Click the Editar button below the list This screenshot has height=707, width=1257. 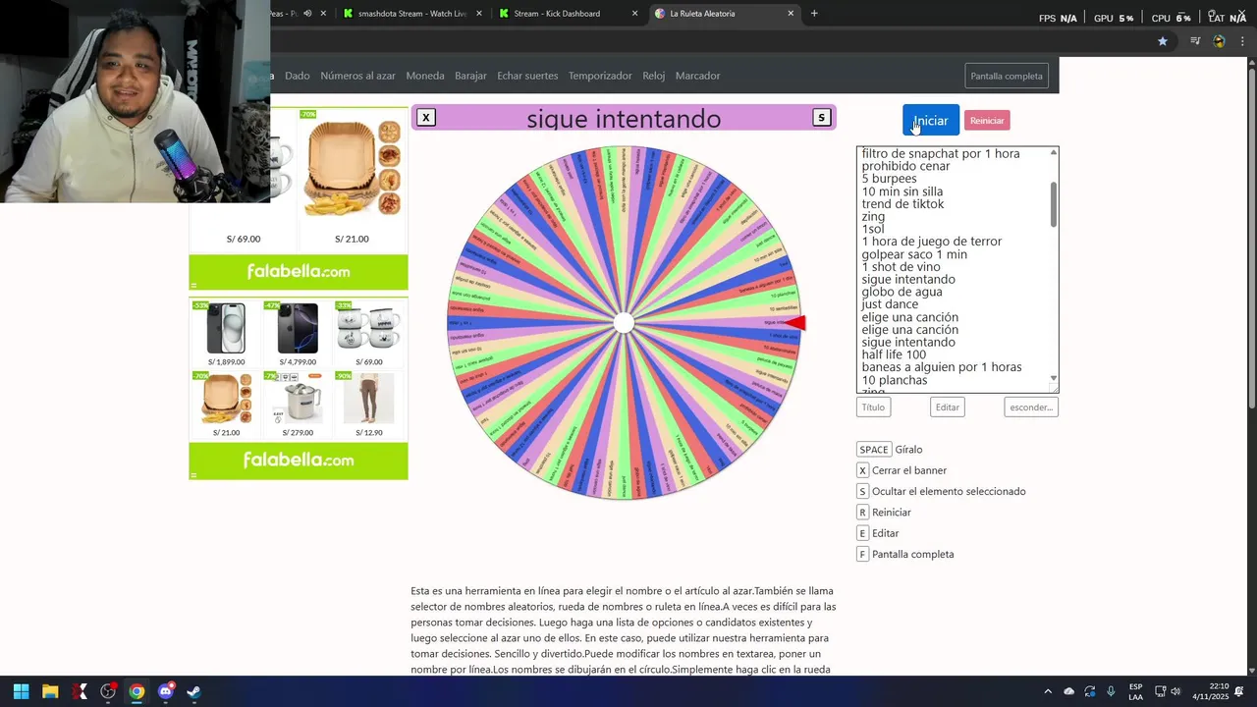pyautogui.click(x=948, y=408)
